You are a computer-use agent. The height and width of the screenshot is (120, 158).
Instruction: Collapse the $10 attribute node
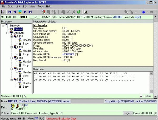[12, 36]
